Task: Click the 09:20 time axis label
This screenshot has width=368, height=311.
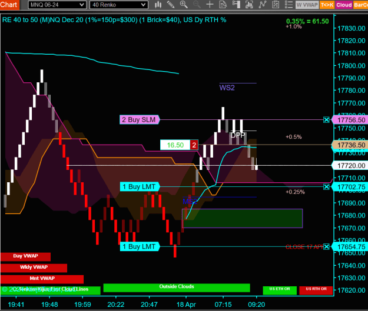Action: click(x=257, y=305)
